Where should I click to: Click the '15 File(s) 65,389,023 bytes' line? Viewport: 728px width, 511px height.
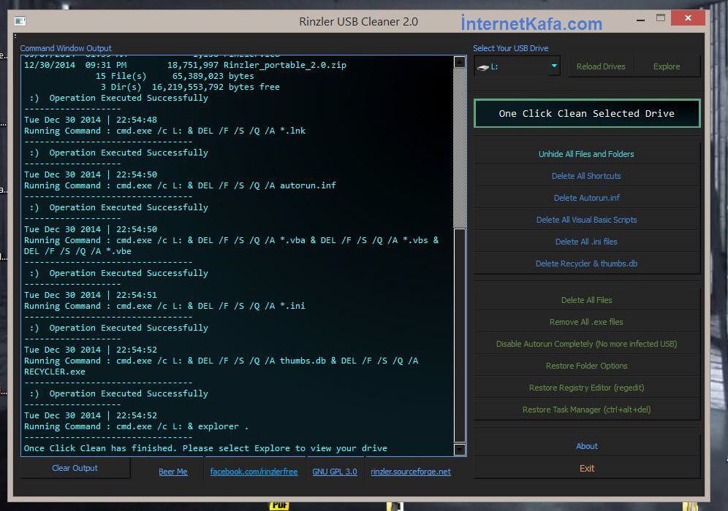coord(175,76)
